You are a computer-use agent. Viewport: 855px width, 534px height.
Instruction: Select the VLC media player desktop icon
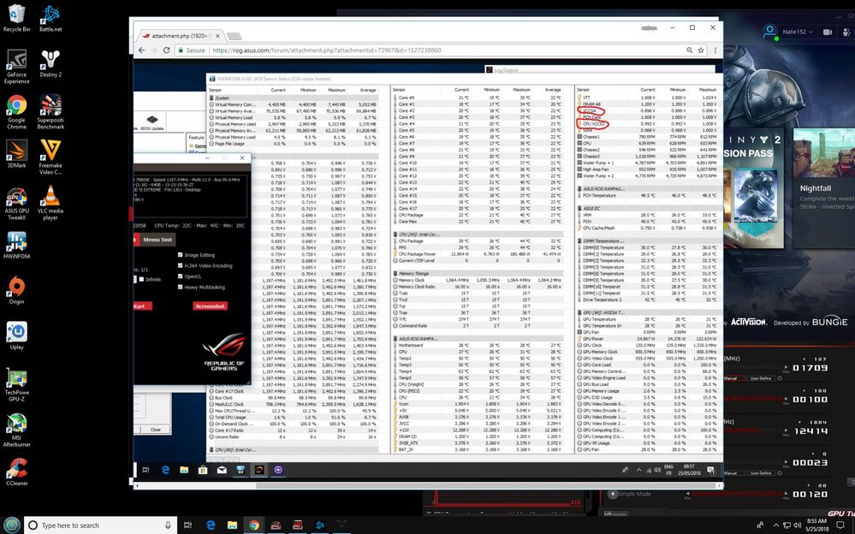tap(50, 202)
